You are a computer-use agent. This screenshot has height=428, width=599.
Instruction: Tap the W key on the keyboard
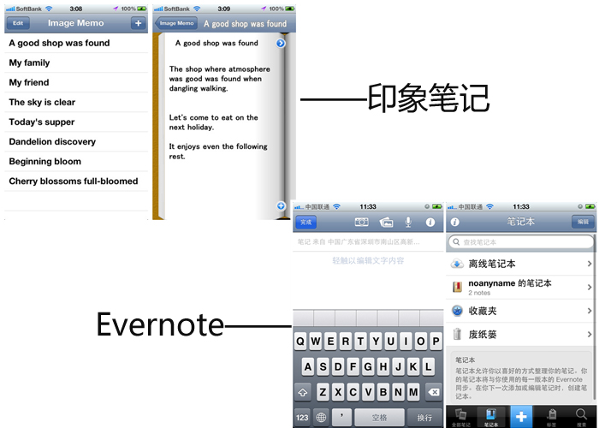316,342
